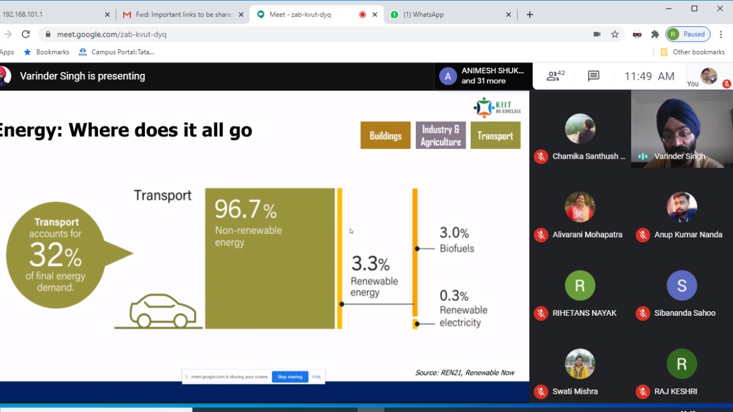Bookmark this page with star icon
Viewport: 733px width, 412px height.
pos(615,34)
